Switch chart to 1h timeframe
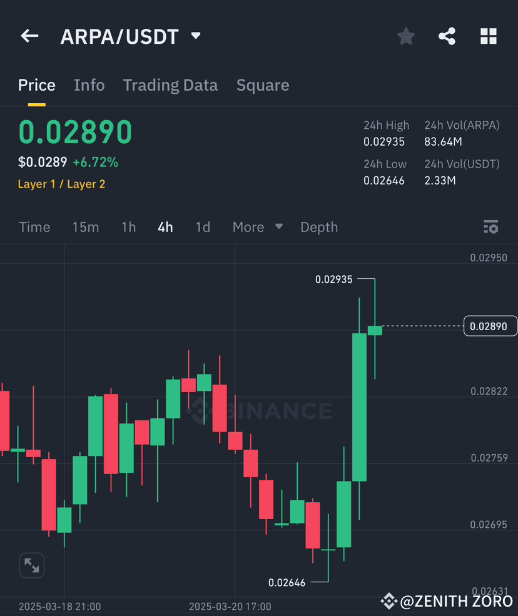The height and width of the screenshot is (616, 518). 128,227
